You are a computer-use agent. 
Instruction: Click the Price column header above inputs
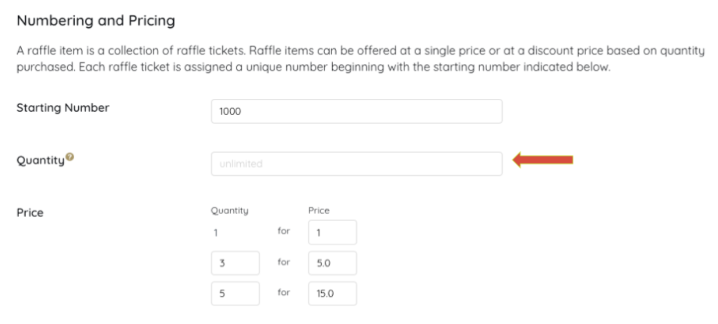319,210
